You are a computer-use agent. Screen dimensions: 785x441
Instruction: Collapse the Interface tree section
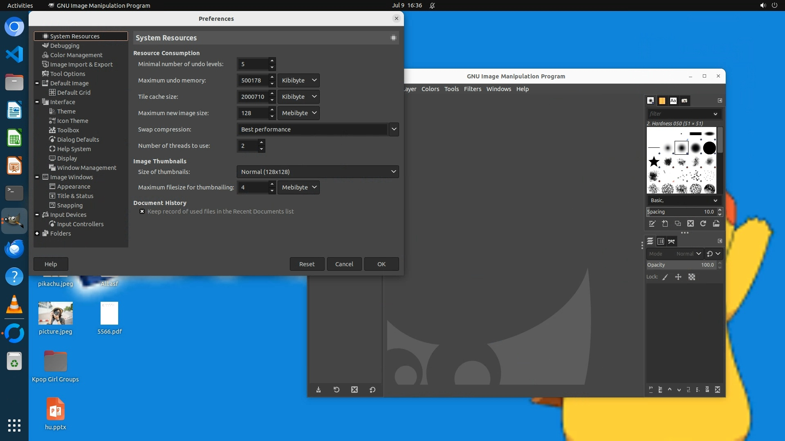[37, 102]
